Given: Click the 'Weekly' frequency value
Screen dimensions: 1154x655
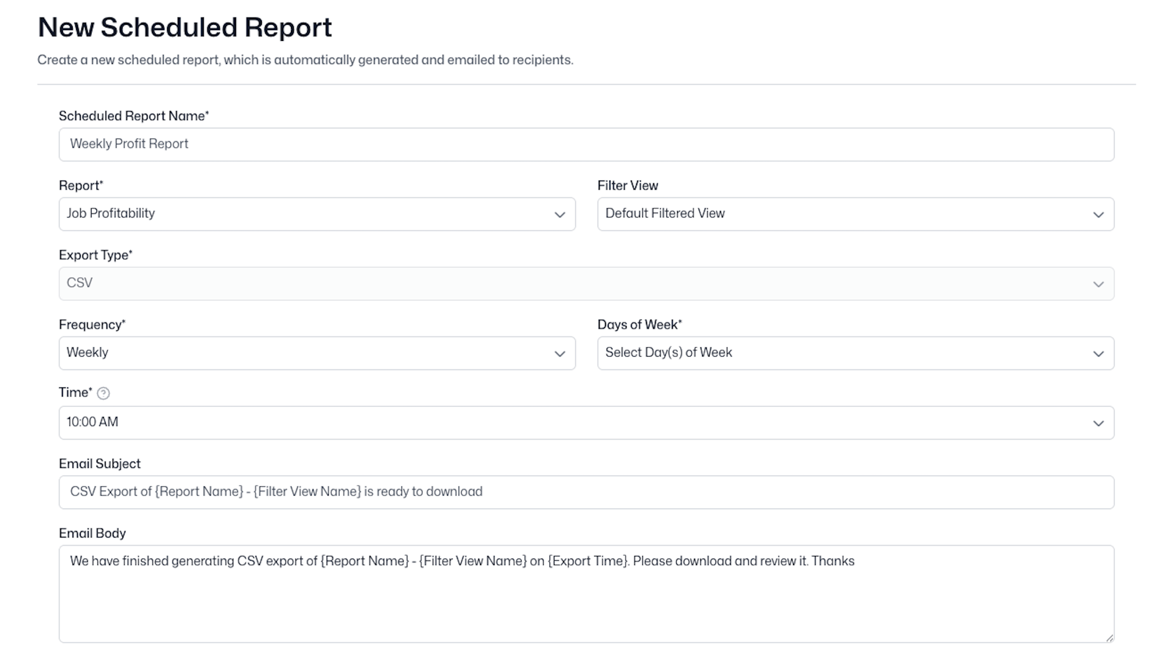Looking at the screenshot, I should pyautogui.click(x=87, y=353).
